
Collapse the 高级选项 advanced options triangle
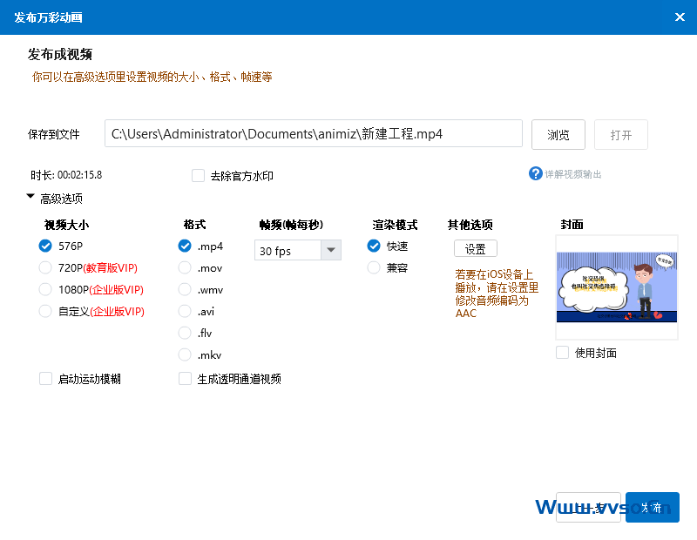point(31,199)
